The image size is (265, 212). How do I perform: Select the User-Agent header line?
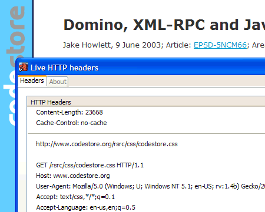point(150,186)
